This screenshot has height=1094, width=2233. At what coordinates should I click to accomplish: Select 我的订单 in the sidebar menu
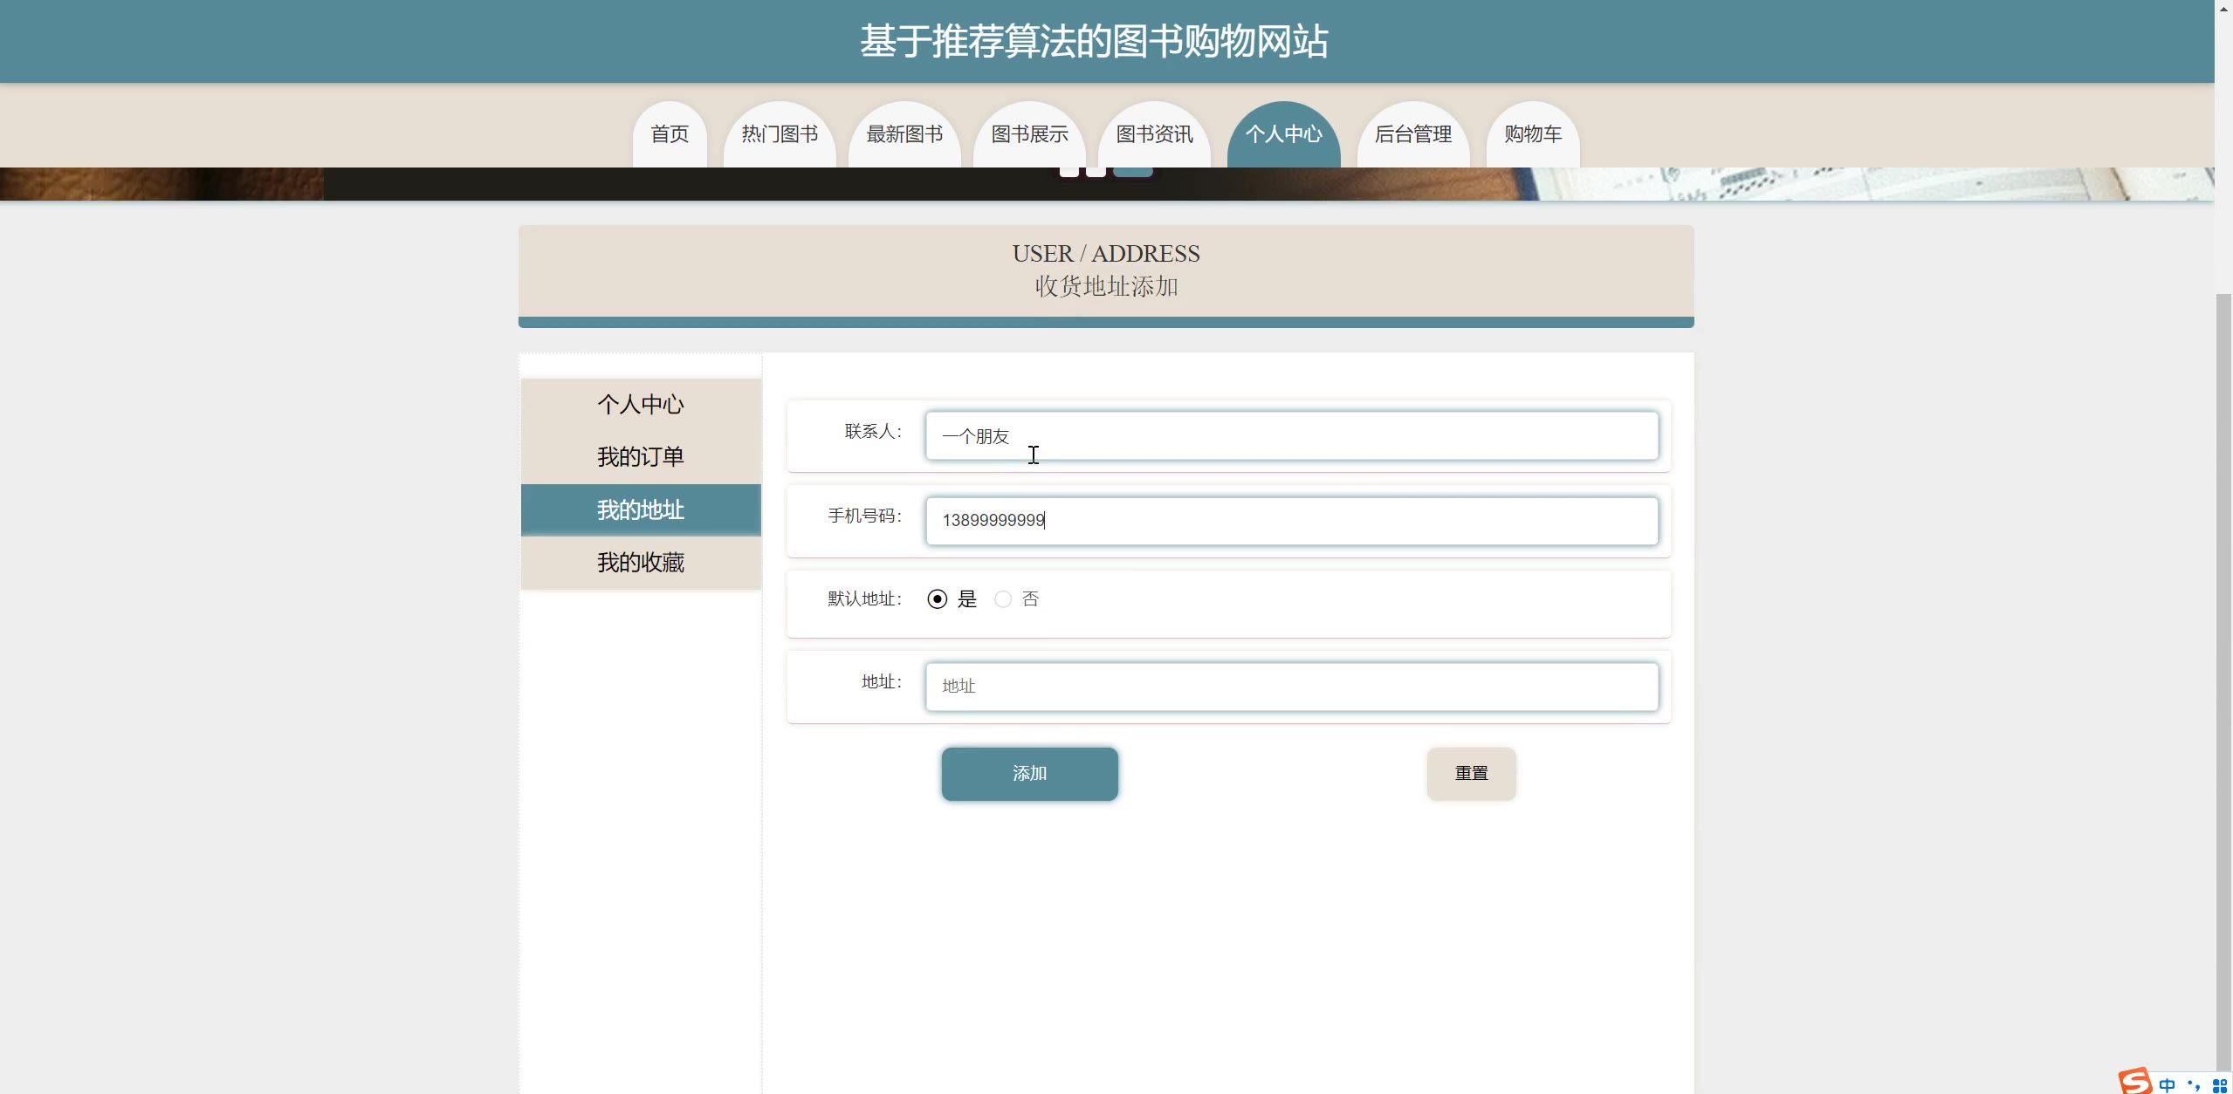(x=641, y=457)
